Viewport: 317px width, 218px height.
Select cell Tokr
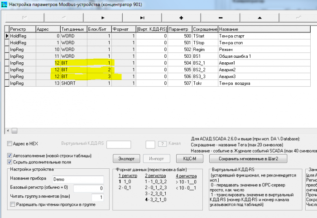(205, 83)
